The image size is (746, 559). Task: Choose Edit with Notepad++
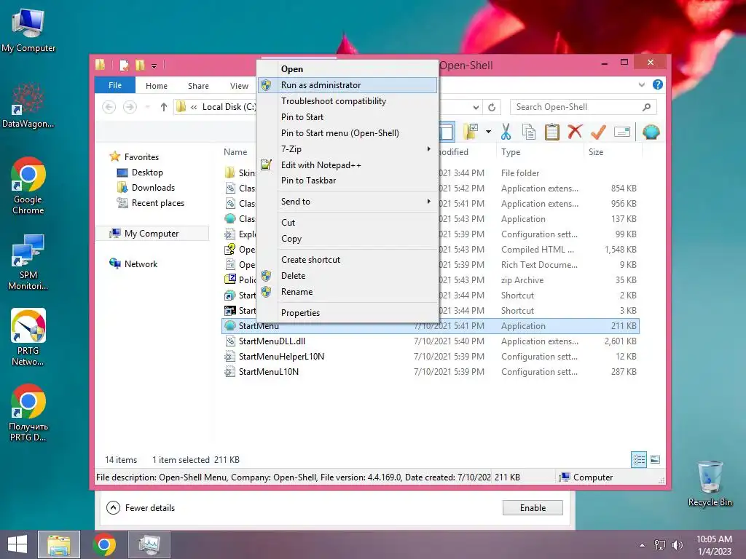(x=348, y=165)
